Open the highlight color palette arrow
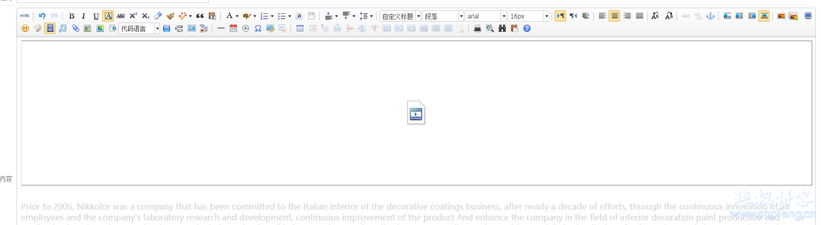The image size is (821, 225). tap(254, 16)
